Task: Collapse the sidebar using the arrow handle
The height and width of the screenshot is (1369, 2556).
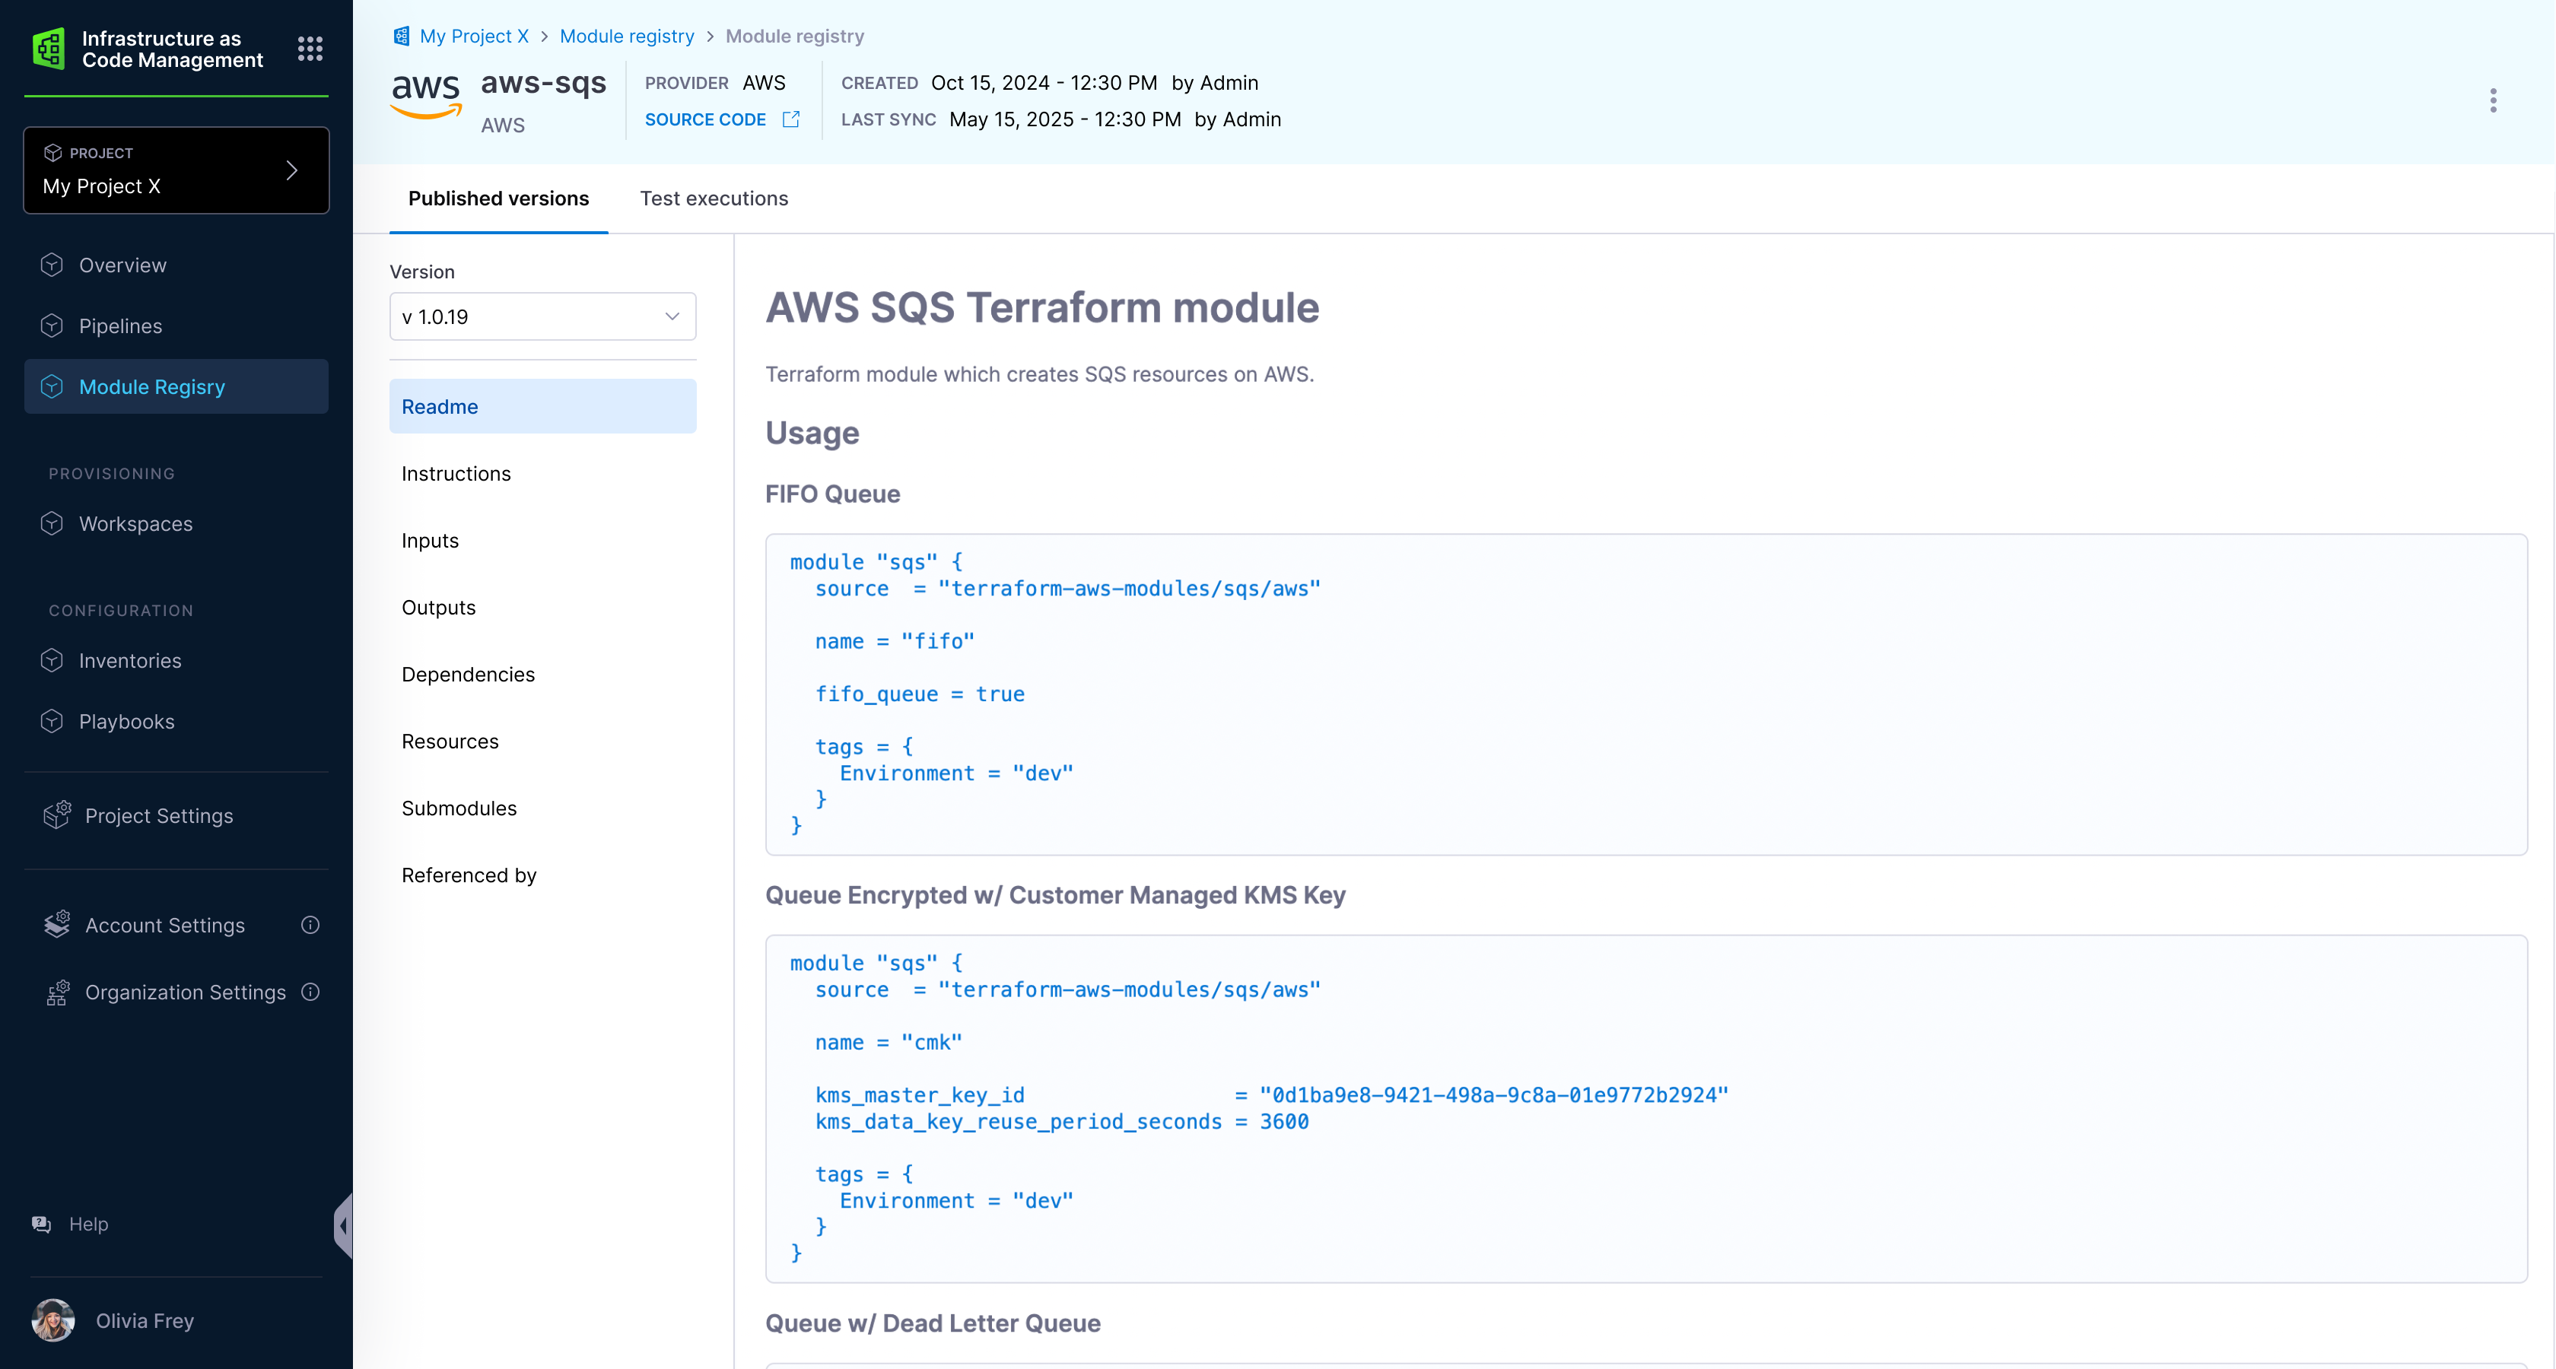Action: point(343,1226)
